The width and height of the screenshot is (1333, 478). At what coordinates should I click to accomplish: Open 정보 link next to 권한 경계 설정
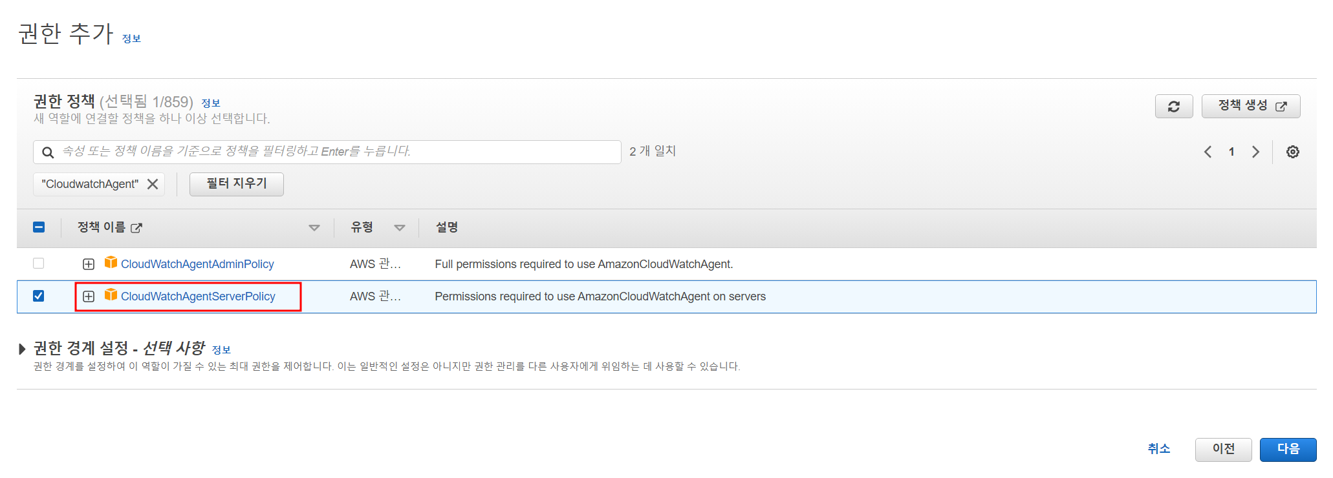[221, 350]
